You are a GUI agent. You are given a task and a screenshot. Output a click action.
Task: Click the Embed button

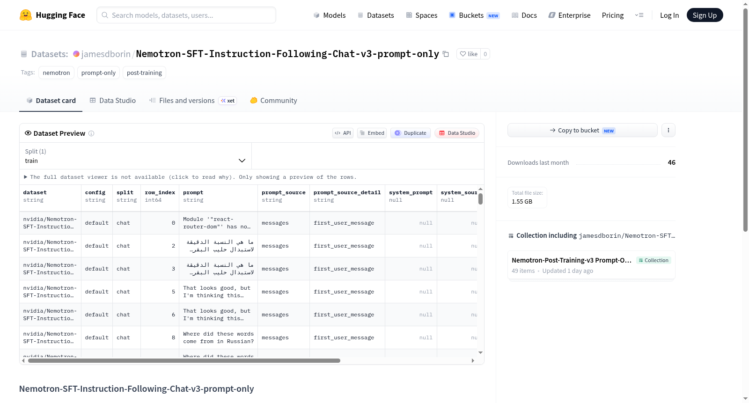tap(372, 133)
